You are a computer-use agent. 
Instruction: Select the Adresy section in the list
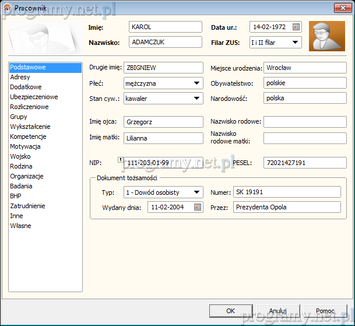(x=20, y=77)
